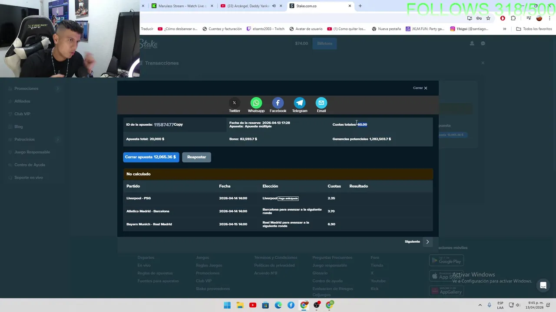Screen dimensions: 556x312
Task: Select the Bayern Munich - Real Madrid match row
Action: coord(278,224)
